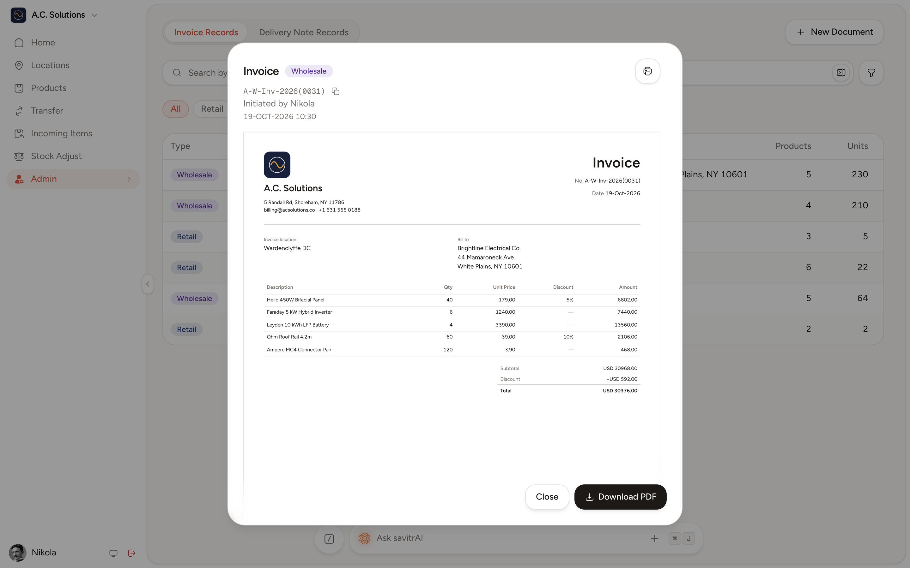Select the All filter chip
The height and width of the screenshot is (568, 910).
[x=175, y=109]
